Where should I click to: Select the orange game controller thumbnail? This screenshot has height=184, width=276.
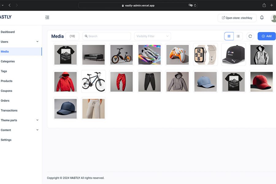(178, 55)
